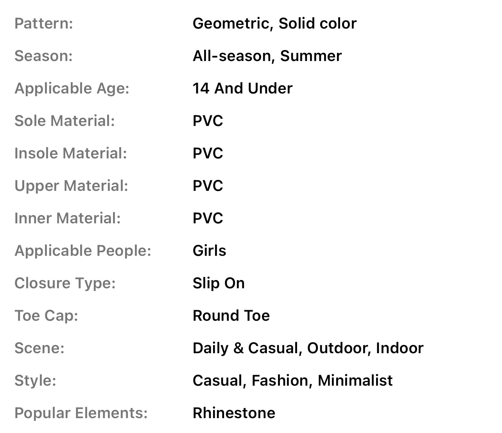Screen dimensions: 502x433
Task: Select the Girls value
Action: 209,251
